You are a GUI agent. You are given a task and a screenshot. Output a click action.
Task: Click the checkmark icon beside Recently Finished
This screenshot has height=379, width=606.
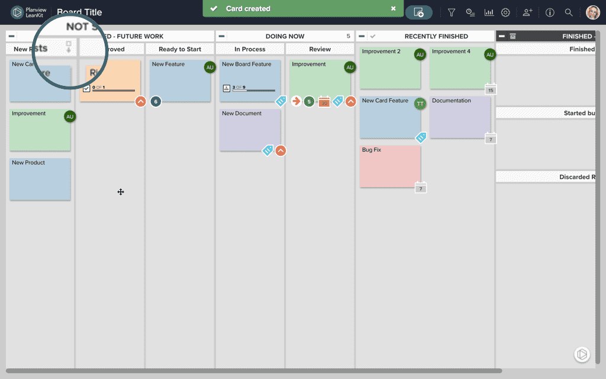pos(373,36)
